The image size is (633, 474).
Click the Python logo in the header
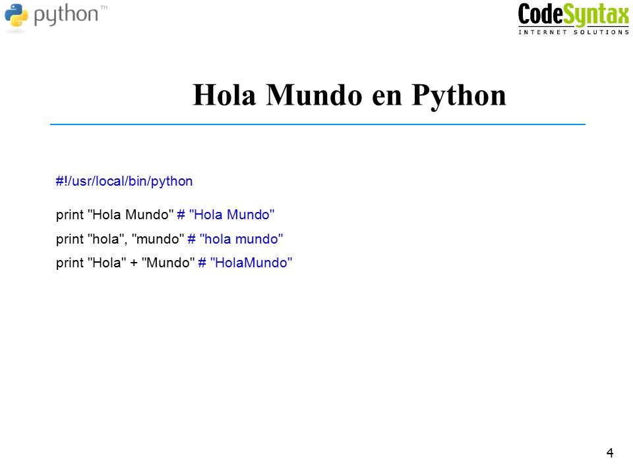pyautogui.click(x=55, y=17)
